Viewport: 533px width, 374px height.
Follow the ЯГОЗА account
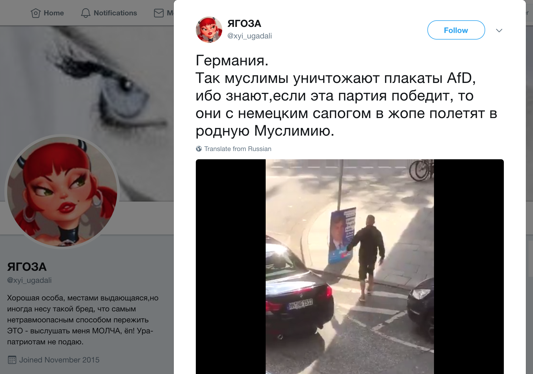pyautogui.click(x=456, y=30)
